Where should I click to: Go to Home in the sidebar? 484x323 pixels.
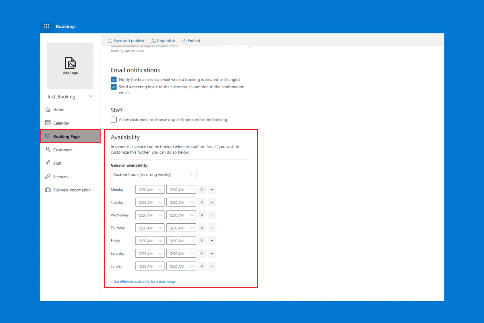click(x=70, y=110)
